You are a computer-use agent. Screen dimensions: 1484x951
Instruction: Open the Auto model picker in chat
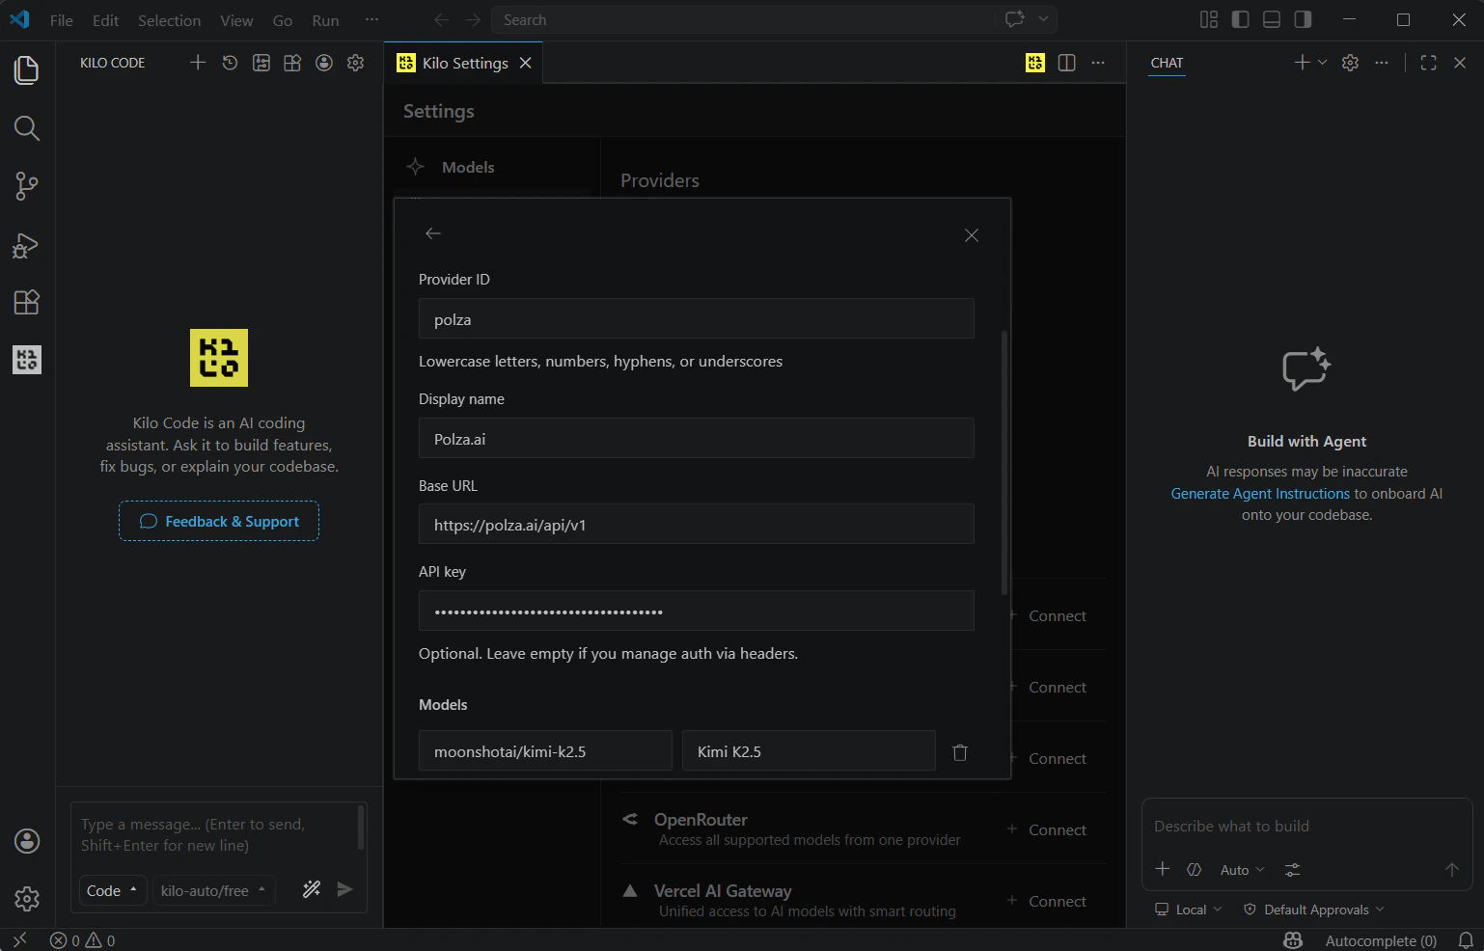[x=1242, y=870]
